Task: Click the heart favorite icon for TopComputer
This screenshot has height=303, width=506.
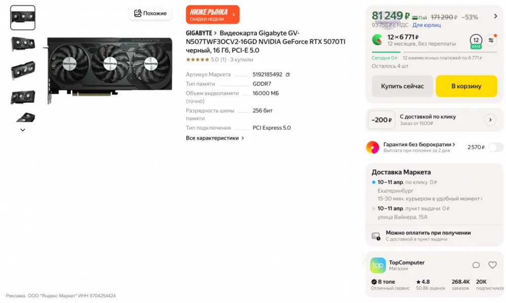Action: (492, 265)
